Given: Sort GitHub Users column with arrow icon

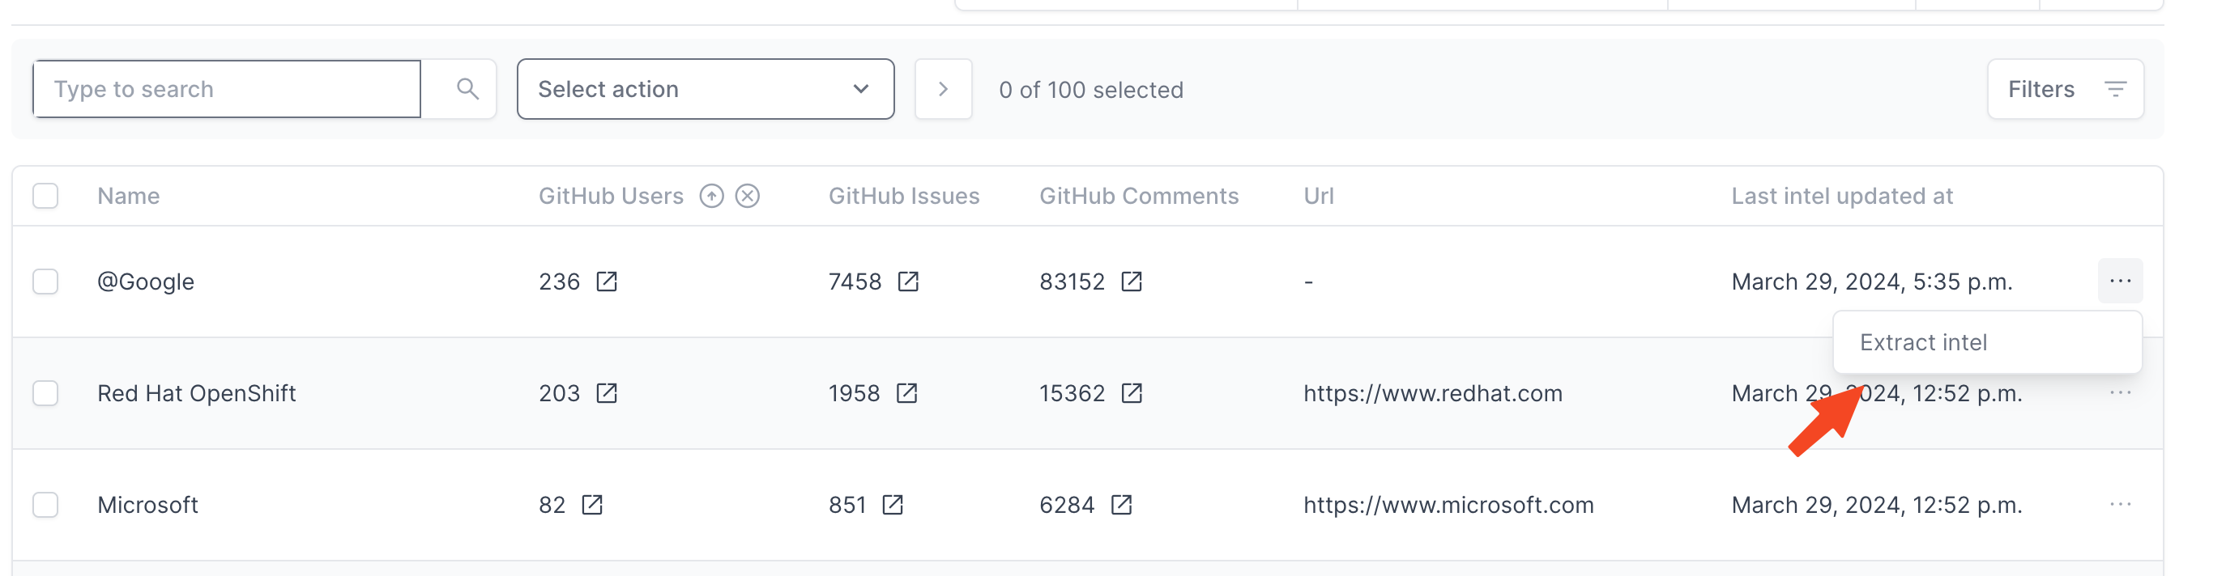Looking at the screenshot, I should coord(711,196).
